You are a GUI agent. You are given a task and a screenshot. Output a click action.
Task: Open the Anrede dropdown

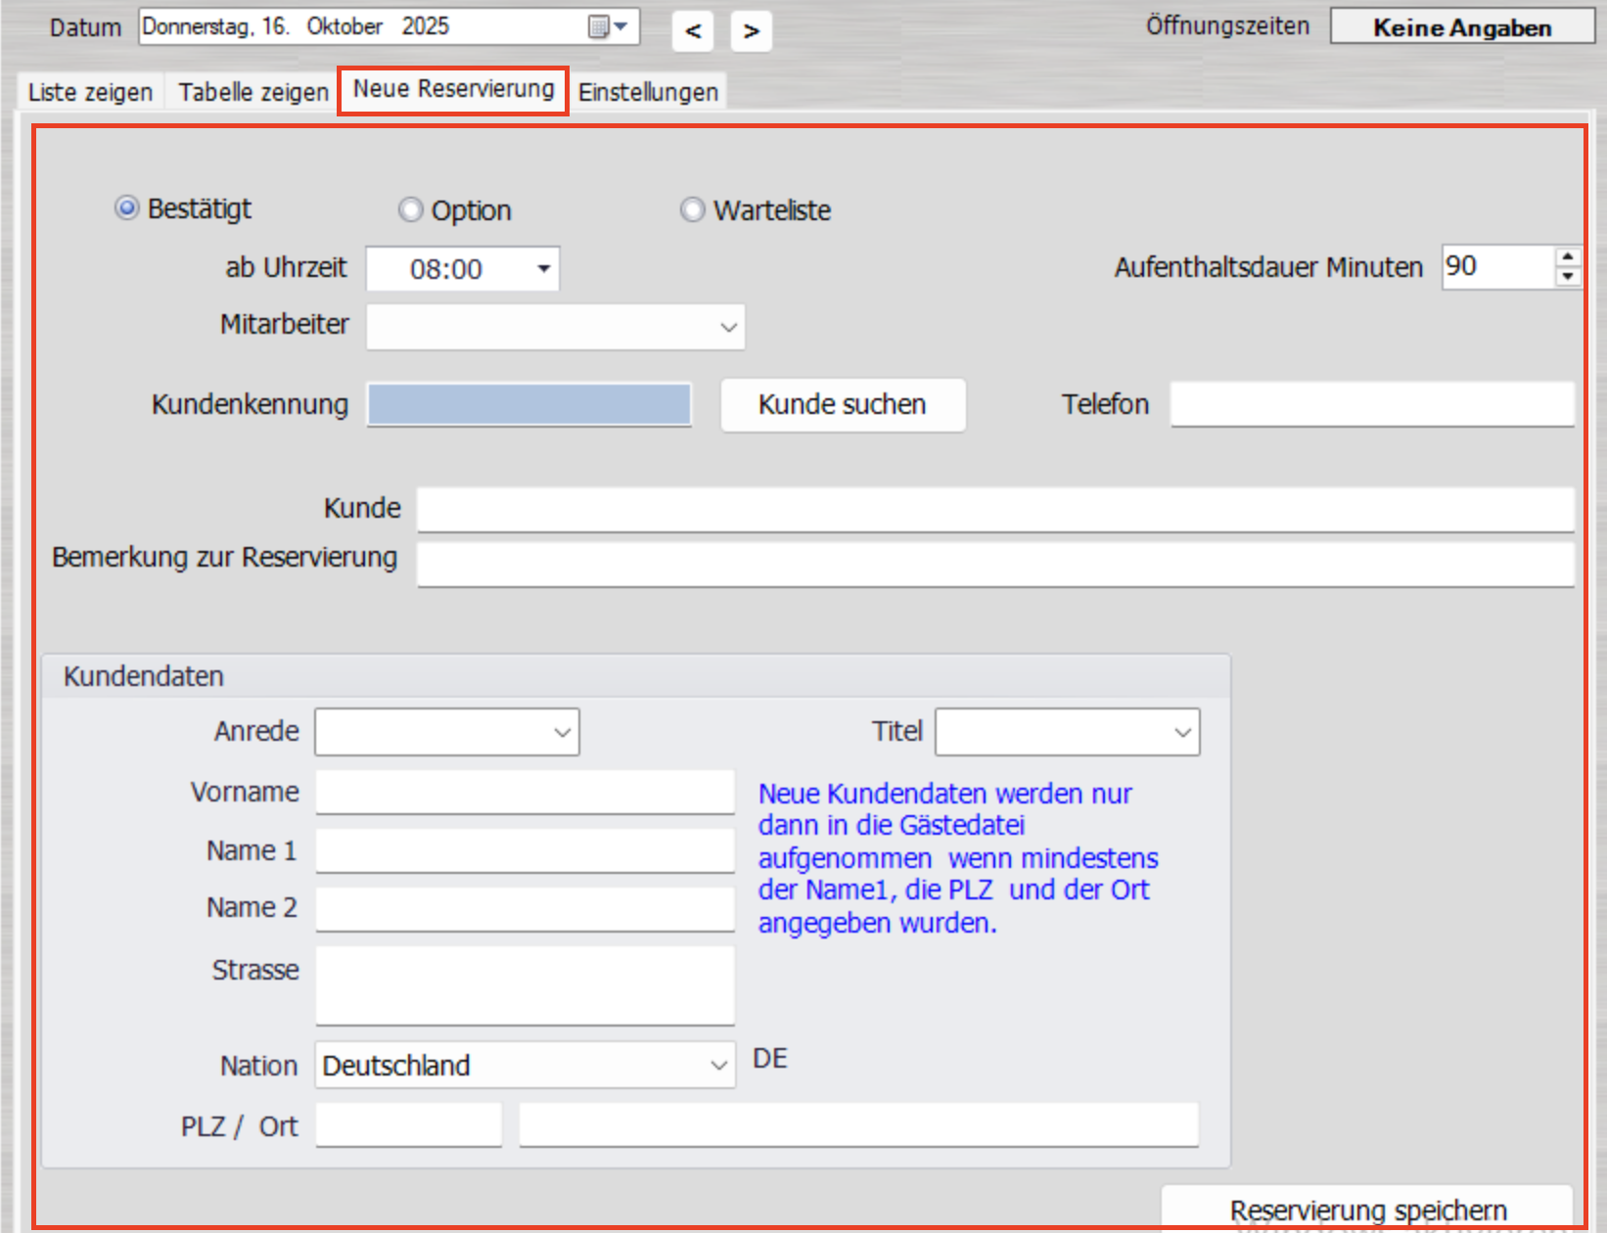[x=562, y=733]
